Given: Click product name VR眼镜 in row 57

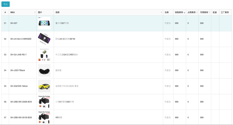Looking at the screenshot, I should coord(59,117).
